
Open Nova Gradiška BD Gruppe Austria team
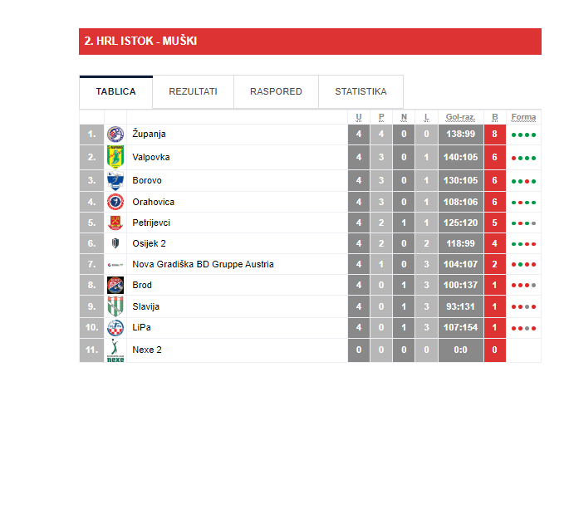tap(203, 264)
